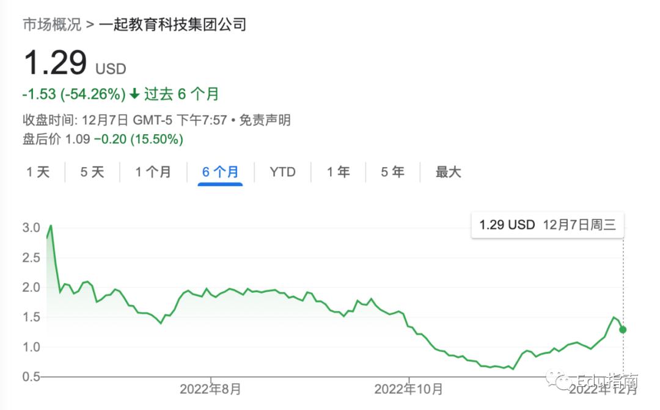
Task: Click the green down-arrow change icon
Action: coord(134,94)
